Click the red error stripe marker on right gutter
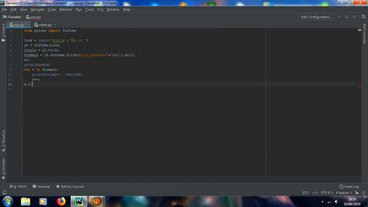This screenshot has width=368, height=207. point(360,87)
